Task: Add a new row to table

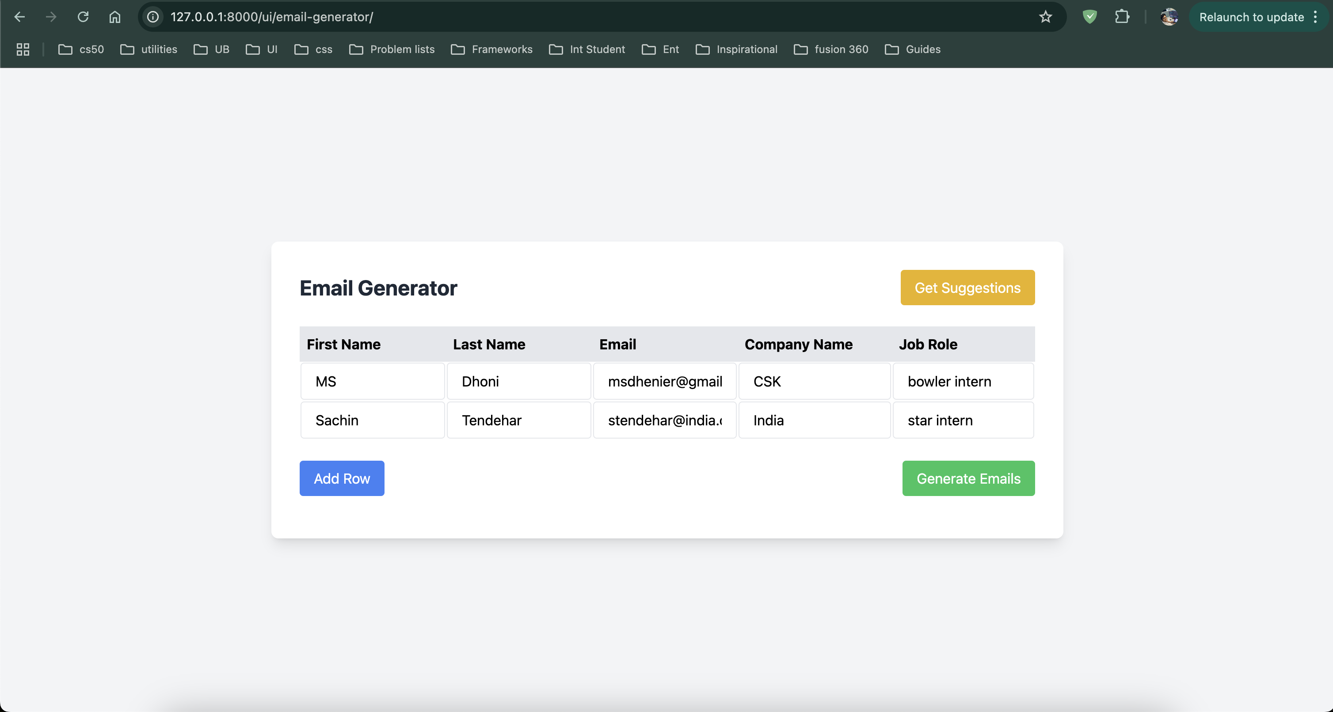Action: click(342, 478)
